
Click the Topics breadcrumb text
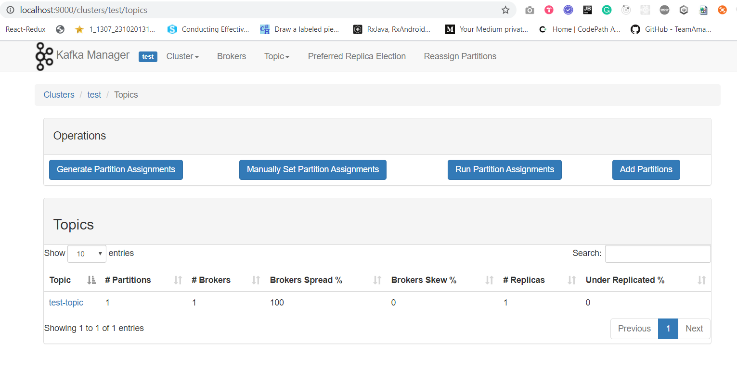tap(126, 95)
